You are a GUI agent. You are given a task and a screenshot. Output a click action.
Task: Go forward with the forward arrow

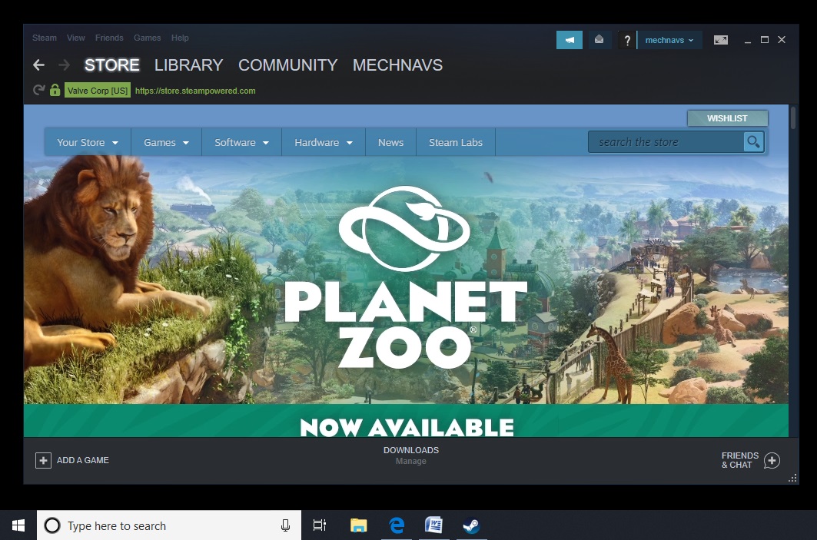(64, 65)
